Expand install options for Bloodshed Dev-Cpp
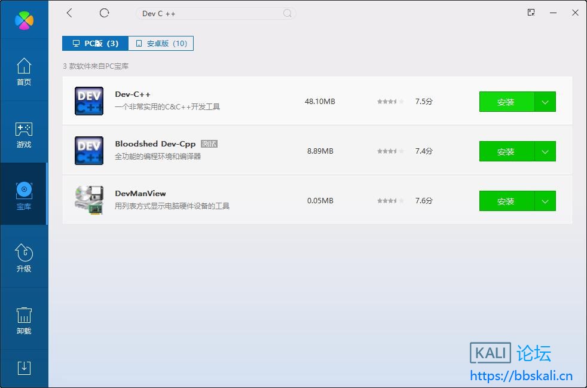 point(545,151)
